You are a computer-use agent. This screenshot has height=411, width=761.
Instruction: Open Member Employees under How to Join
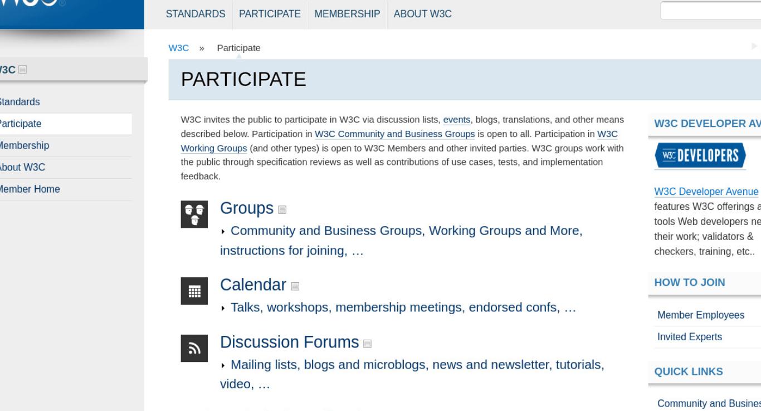pos(701,315)
